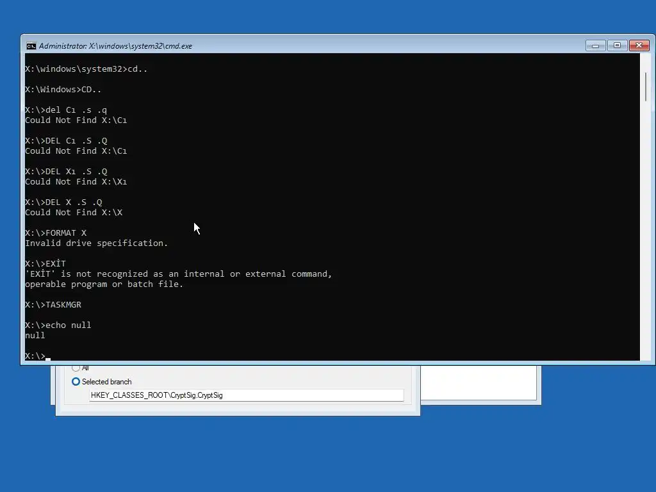Select the 'Selected branch' radio button
Viewport: 656px width, 492px height.
tap(76, 382)
